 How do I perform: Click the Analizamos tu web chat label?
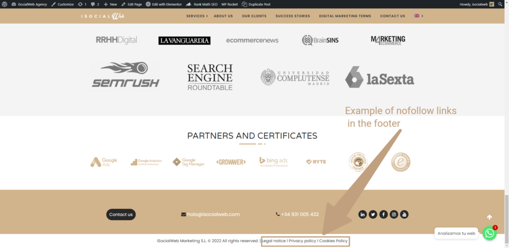coord(456,233)
